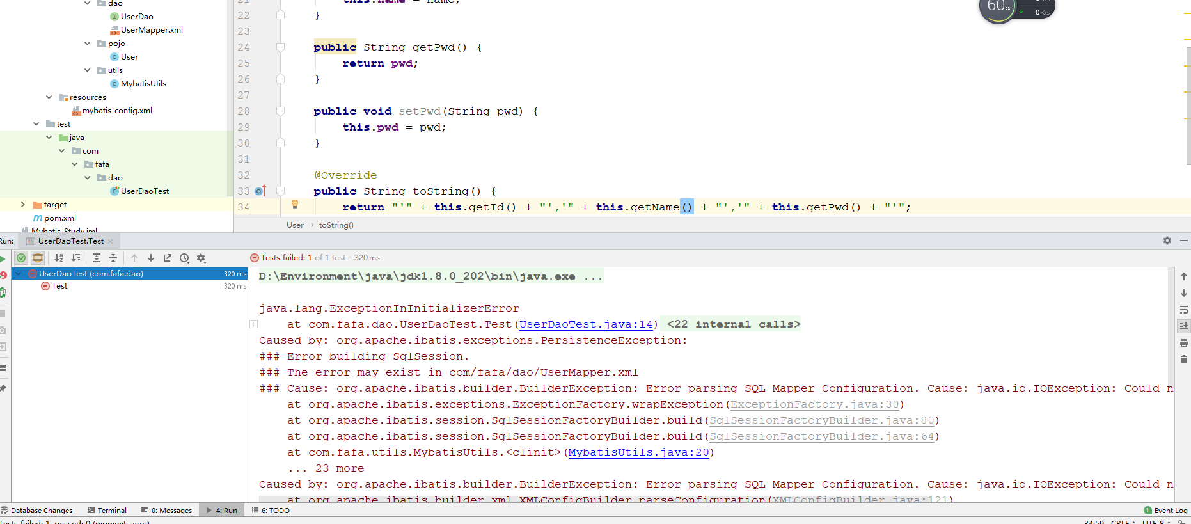1191x524 pixels.
Task: Move up the stack trace in the console
Action: [x=1184, y=276]
